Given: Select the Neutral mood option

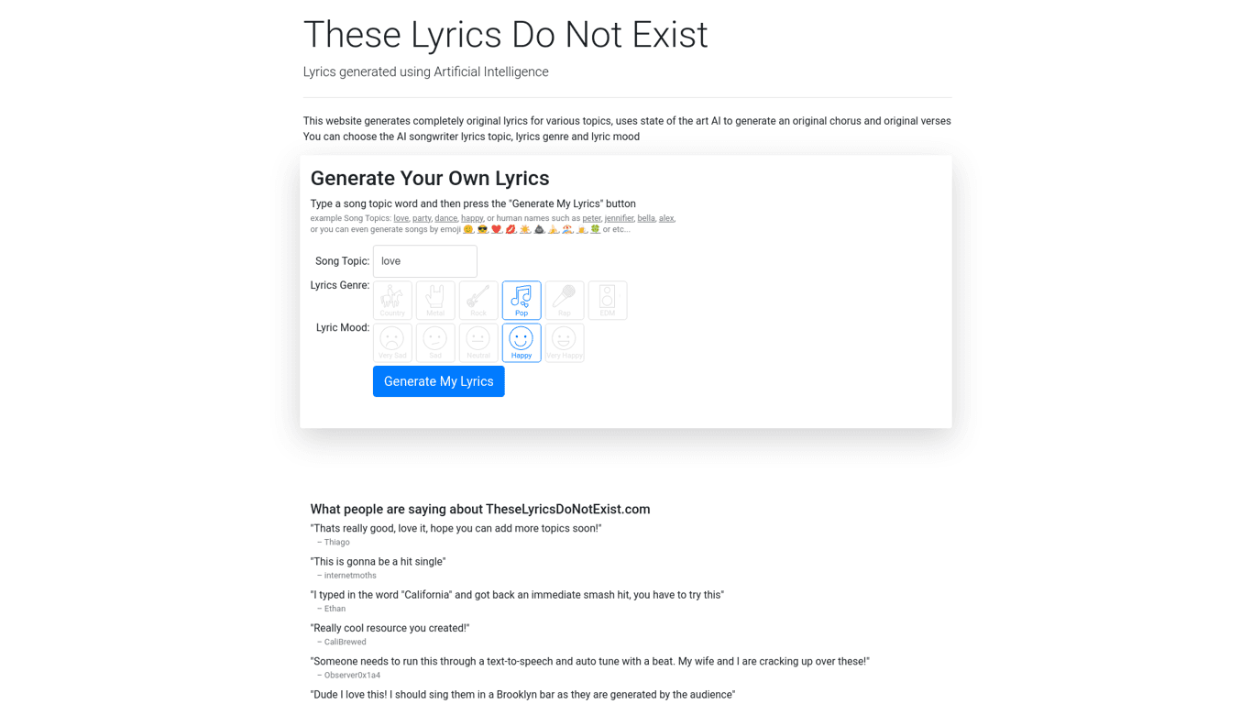Looking at the screenshot, I should [478, 342].
